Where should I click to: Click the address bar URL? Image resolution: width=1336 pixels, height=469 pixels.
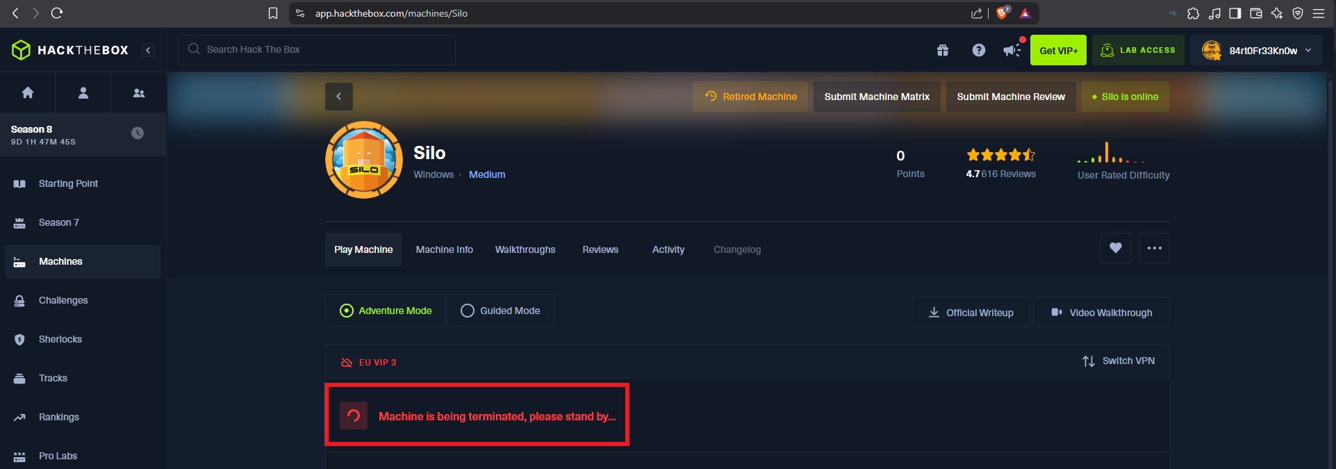coord(391,13)
